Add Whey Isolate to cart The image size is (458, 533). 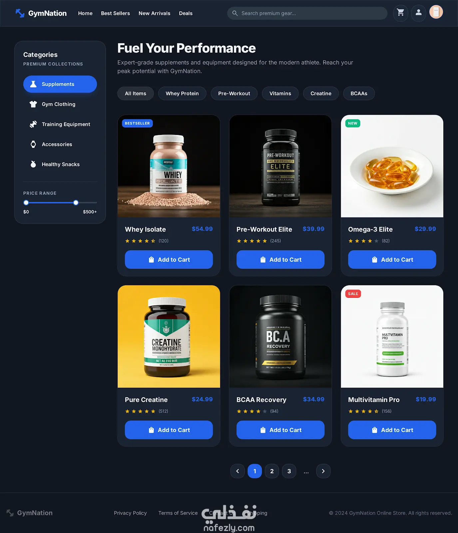coord(169,260)
